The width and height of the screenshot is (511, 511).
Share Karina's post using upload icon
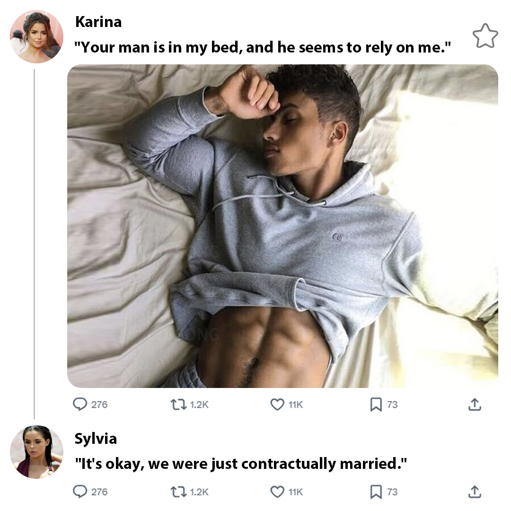[x=475, y=404]
